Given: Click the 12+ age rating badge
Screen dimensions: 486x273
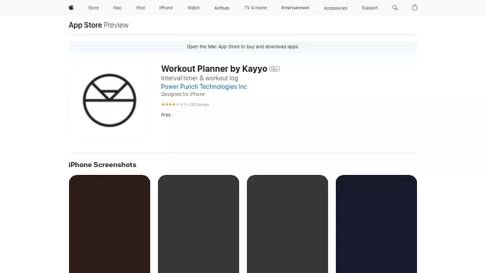Looking at the screenshot, I should coord(274,69).
